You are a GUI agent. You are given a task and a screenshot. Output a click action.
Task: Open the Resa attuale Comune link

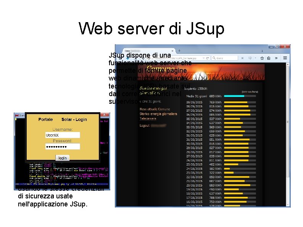coord(155,109)
